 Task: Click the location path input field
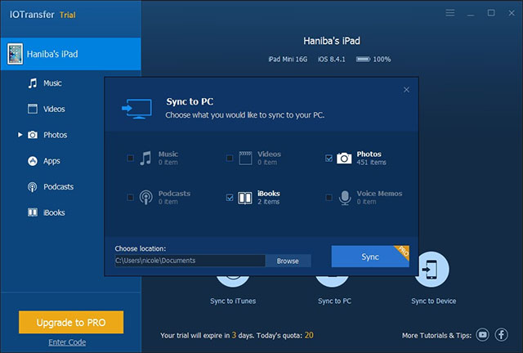190,261
